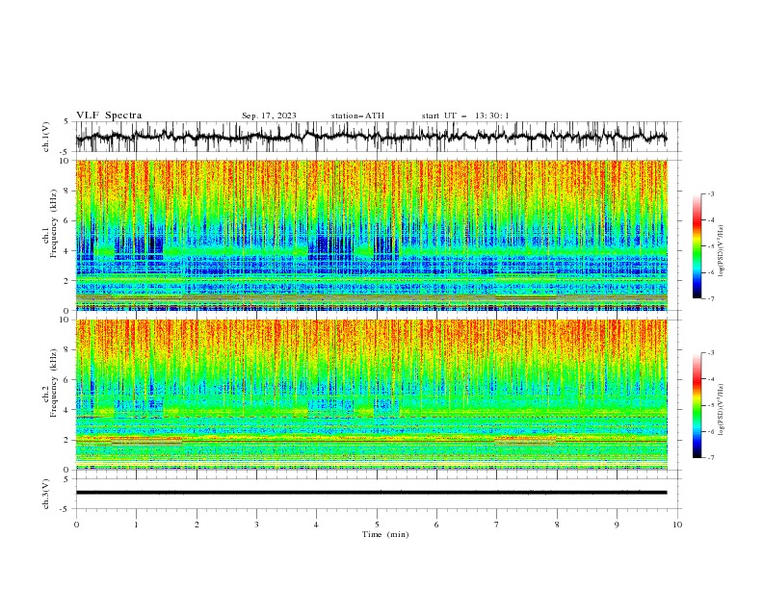Click the "ch.1(V)" waveform axis label
Image resolution: width=763 pixels, height=589 pixels.
(46, 137)
